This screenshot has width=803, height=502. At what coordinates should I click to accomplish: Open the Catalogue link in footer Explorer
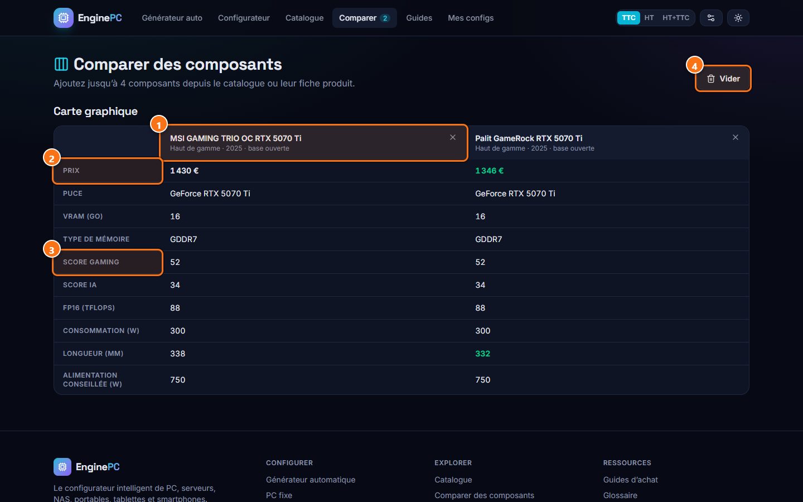[453, 480]
